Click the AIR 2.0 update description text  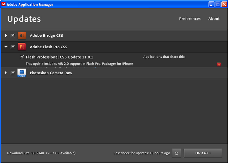pyautogui.click(x=79, y=64)
